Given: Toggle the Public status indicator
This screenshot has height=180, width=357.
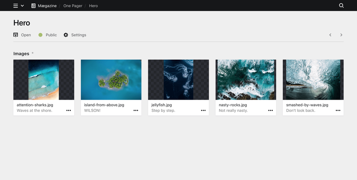Looking at the screenshot, I should (40, 35).
